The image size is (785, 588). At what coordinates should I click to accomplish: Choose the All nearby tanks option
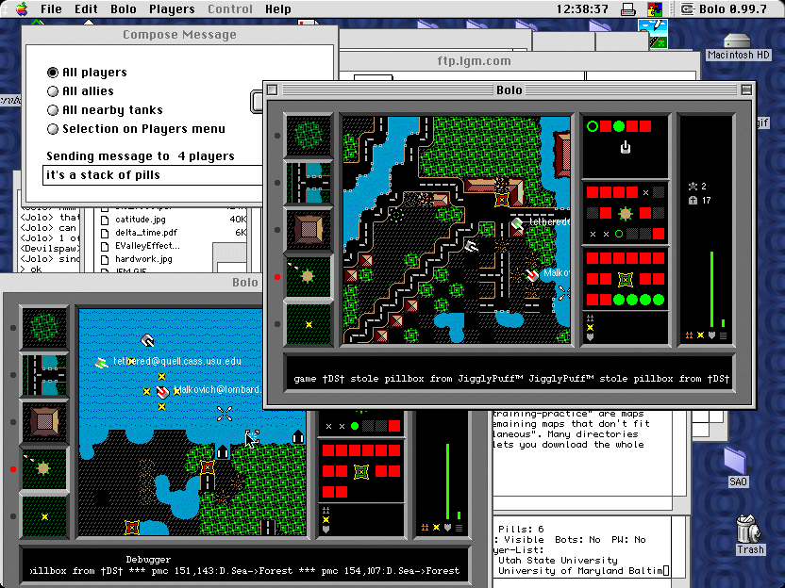point(53,110)
